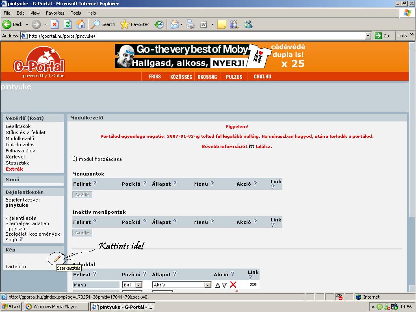The width and height of the screenshot is (416, 312).
Task: Open the Modulkezelő link in sidebar
Action: click(x=20, y=139)
